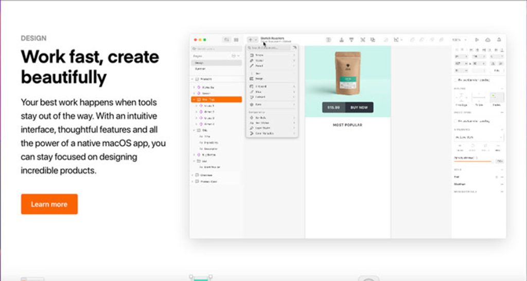Click the search field in the Insert menu
This screenshot has width=527, height=281.
(269, 48)
